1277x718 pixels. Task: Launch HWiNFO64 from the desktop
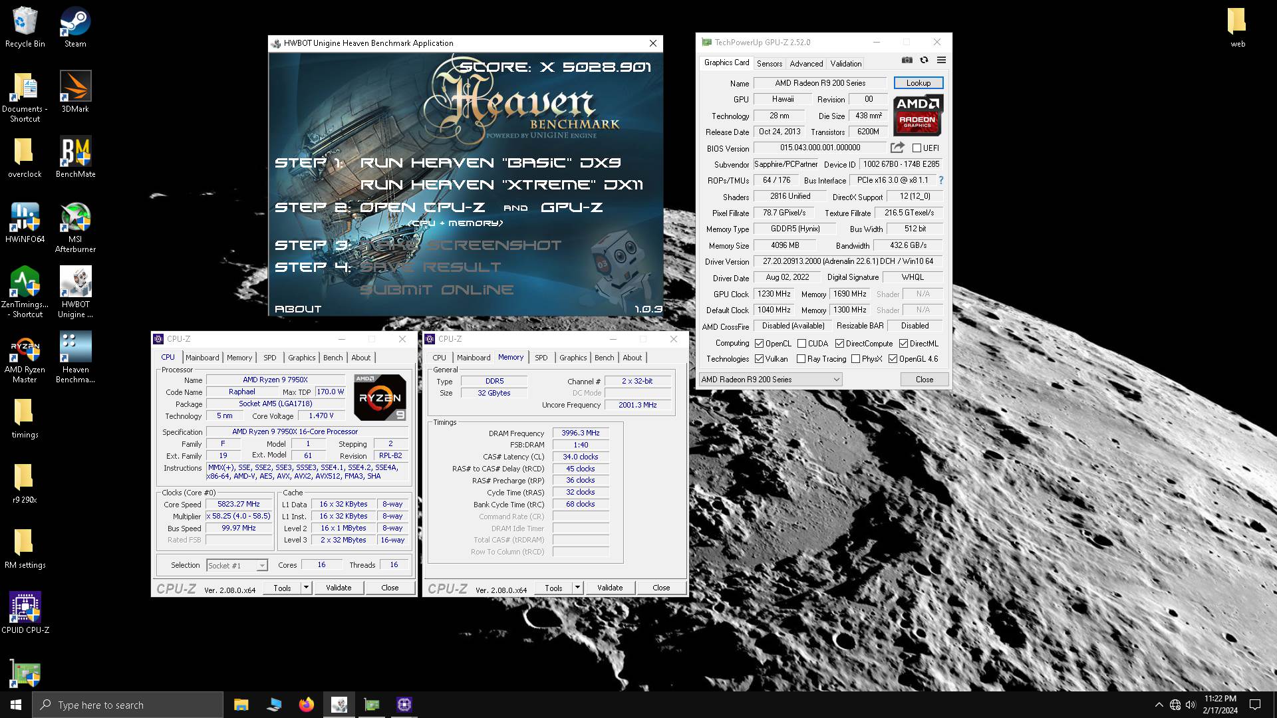25,223
